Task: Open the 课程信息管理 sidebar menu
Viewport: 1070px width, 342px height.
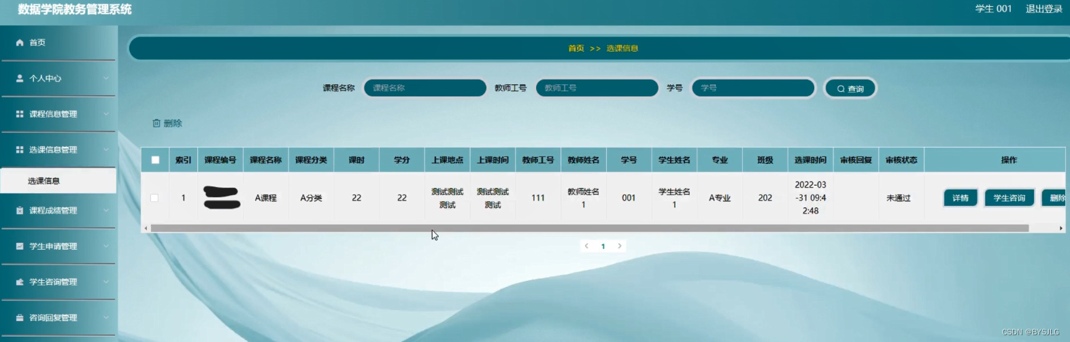Action: [58, 114]
